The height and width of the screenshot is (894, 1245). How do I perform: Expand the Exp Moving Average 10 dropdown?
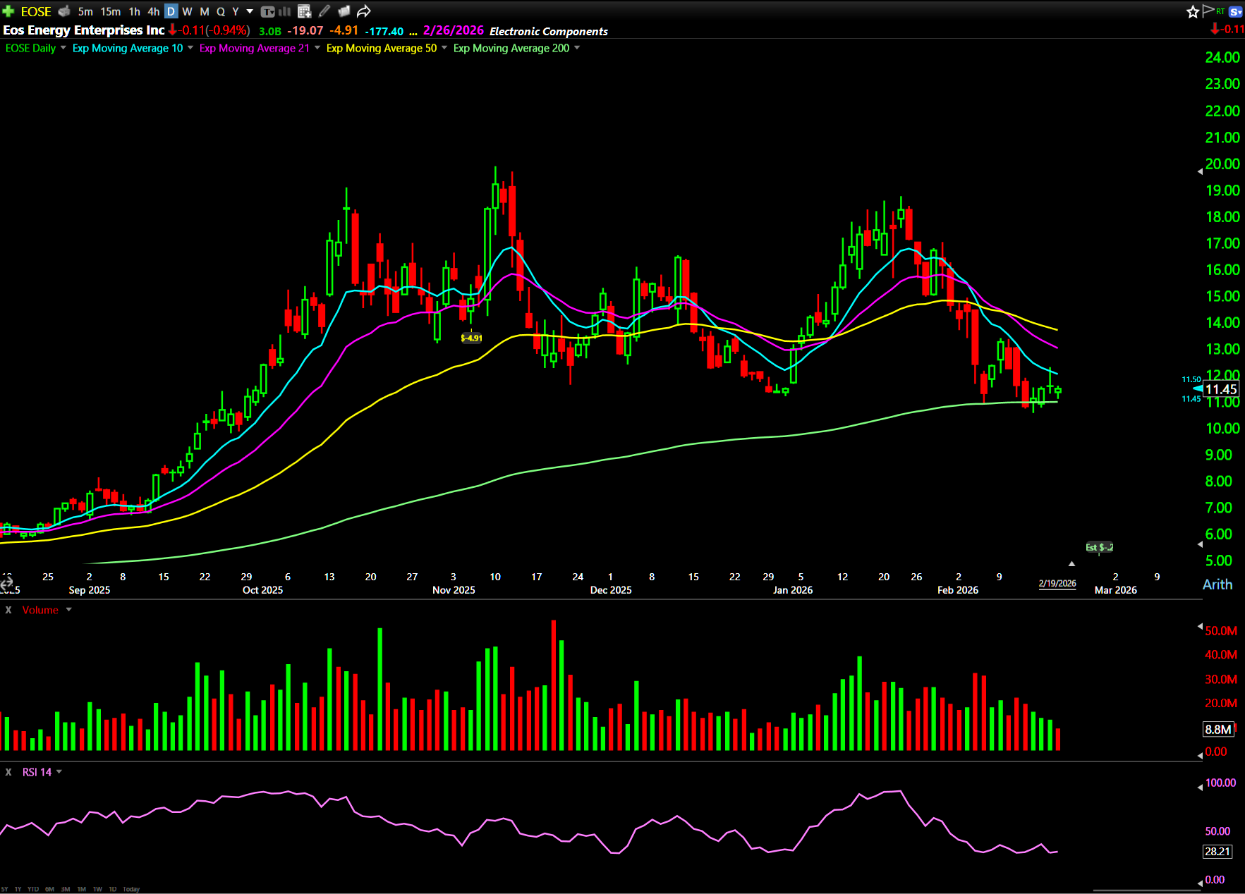click(x=190, y=48)
